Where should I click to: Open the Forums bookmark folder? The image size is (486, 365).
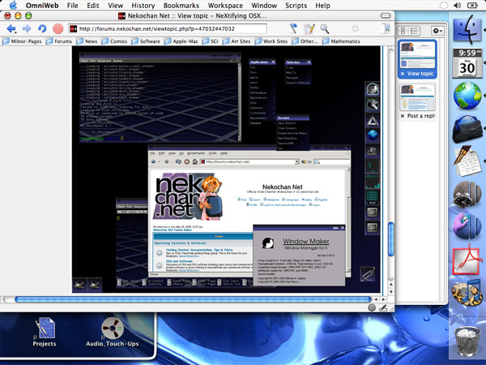pos(59,41)
